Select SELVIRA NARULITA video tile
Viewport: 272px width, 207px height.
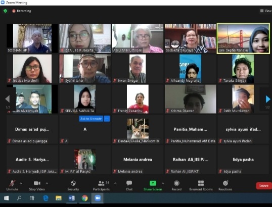(85, 99)
